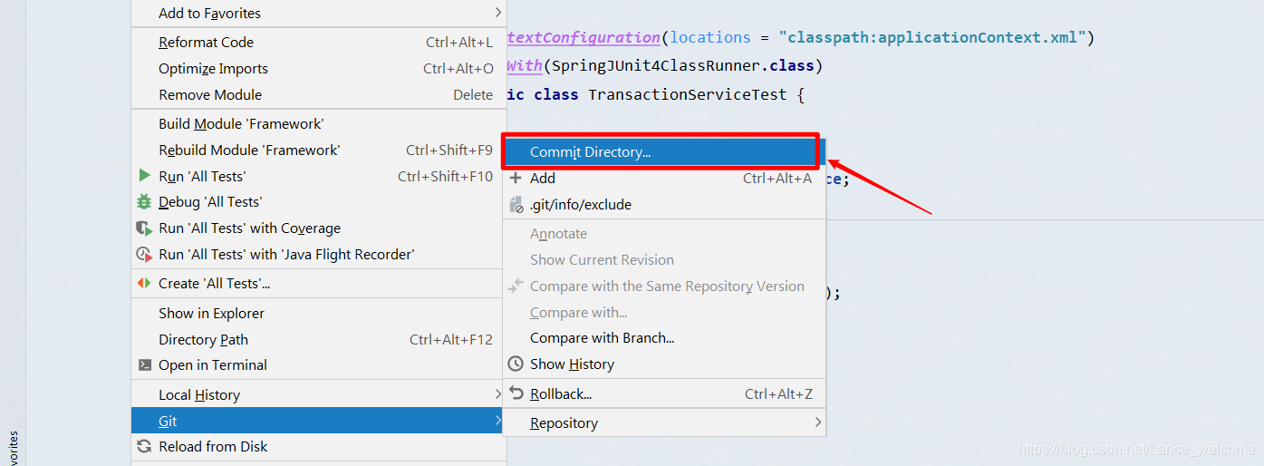Click the Create 'All Tests' icon
The width and height of the screenshot is (1264, 466).
[x=144, y=284]
